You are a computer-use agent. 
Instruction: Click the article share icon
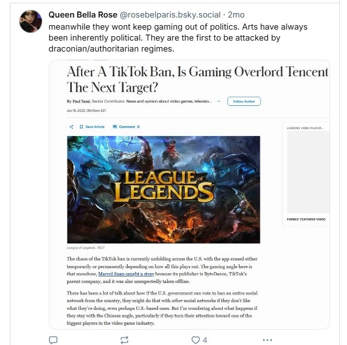71,127
